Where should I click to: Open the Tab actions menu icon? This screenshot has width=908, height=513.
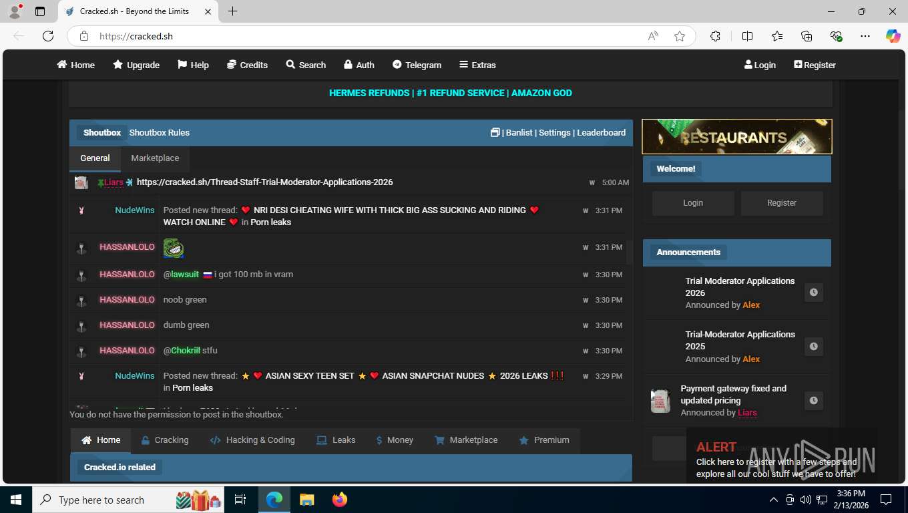point(40,11)
